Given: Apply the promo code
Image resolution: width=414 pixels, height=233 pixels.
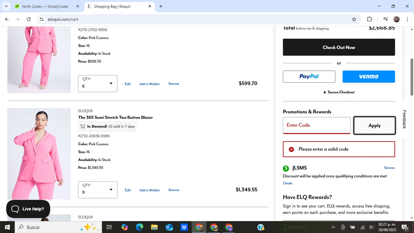Looking at the screenshot, I should (x=375, y=125).
